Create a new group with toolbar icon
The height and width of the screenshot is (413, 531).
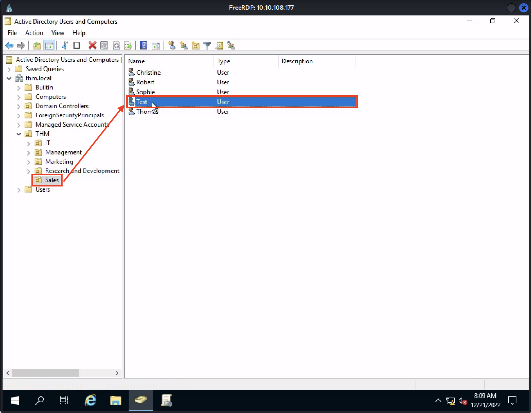(x=183, y=45)
